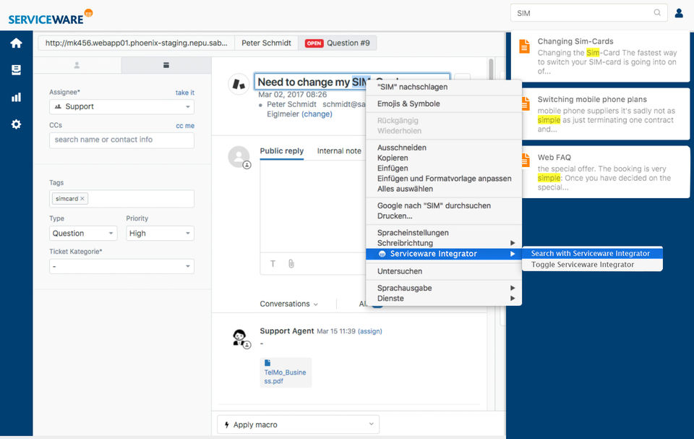Image resolution: width=694 pixels, height=439 pixels.
Task: Click the (assign) link by Support Agent
Action: pyautogui.click(x=370, y=331)
